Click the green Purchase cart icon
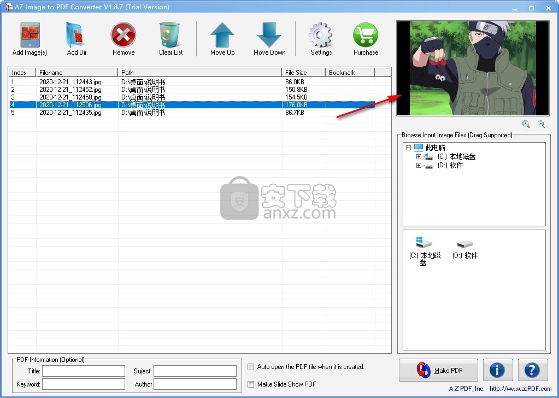This screenshot has height=398, width=559. (366, 35)
